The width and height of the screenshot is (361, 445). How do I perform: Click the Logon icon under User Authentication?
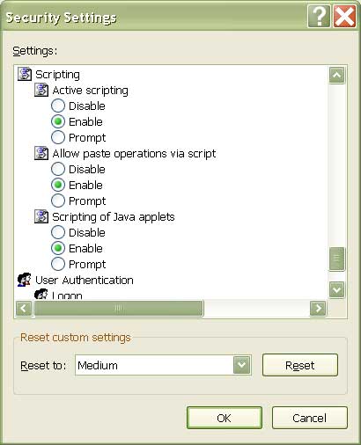coord(41,294)
